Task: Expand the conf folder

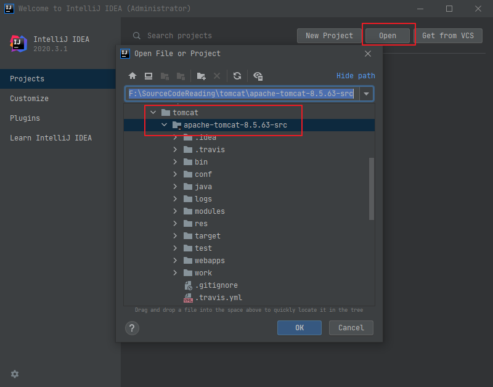Action: tap(175, 174)
